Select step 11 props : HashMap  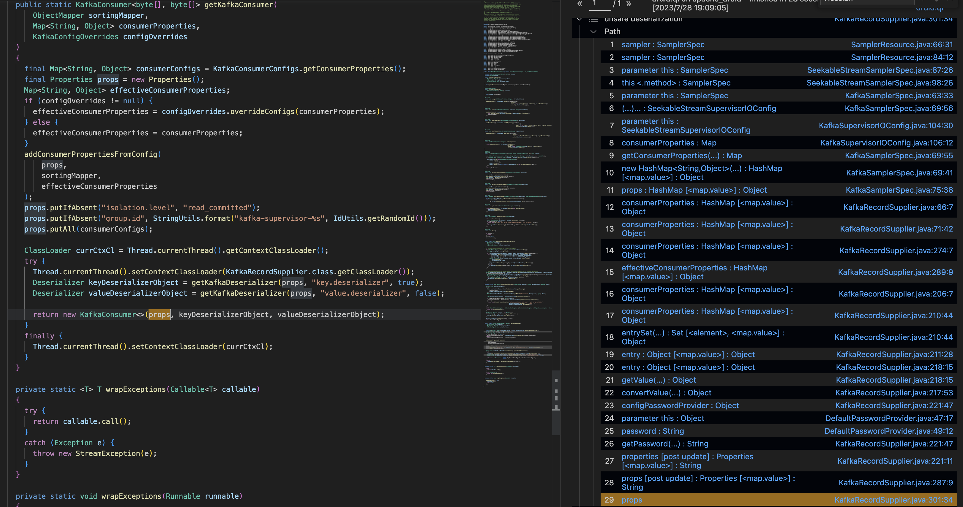point(694,190)
